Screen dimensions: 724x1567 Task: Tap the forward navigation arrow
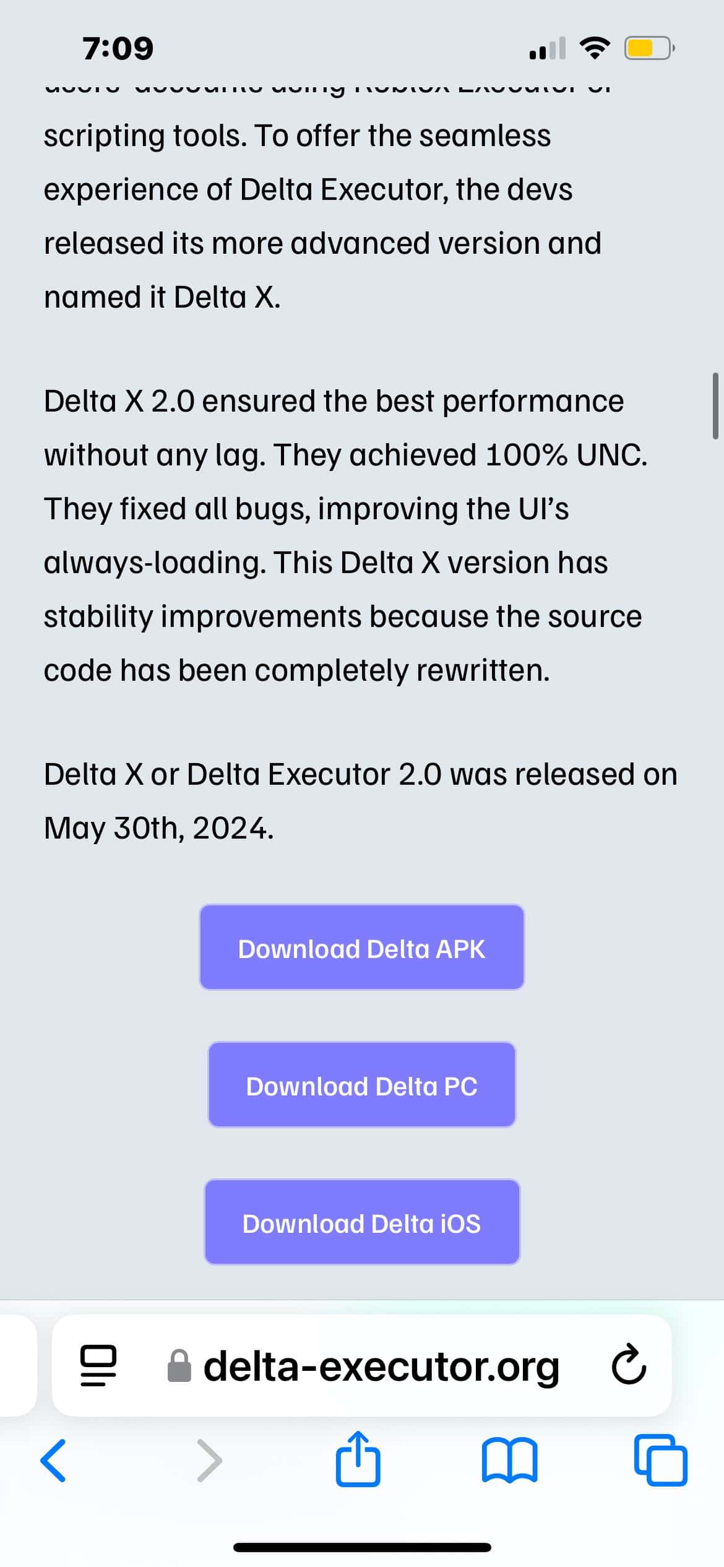[x=209, y=1461]
